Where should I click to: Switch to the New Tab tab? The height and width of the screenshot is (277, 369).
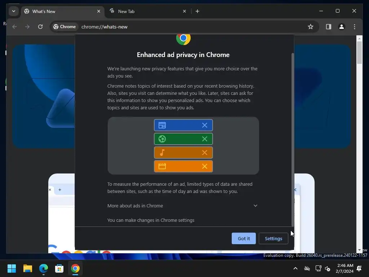pos(148,11)
